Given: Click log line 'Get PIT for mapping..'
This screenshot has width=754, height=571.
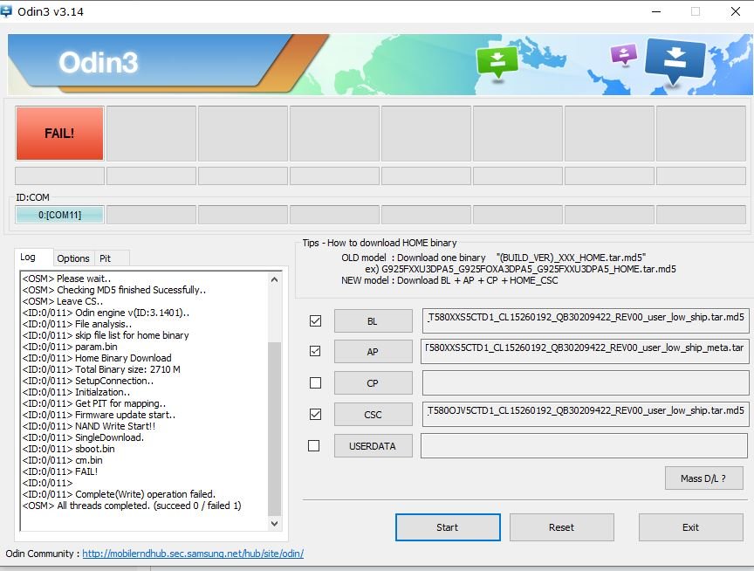Looking at the screenshot, I should (93, 403).
